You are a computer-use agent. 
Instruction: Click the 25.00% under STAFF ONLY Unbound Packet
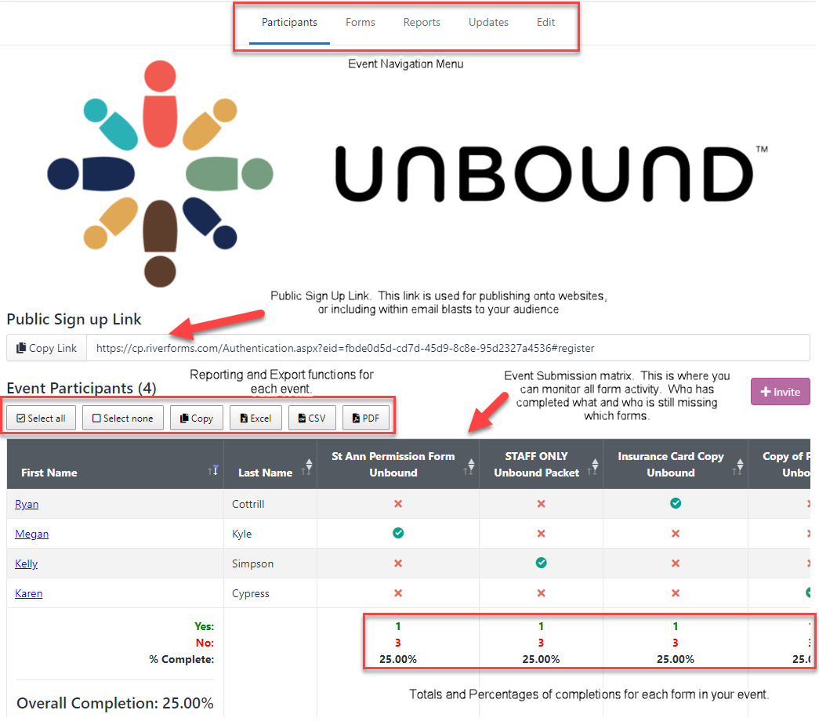tap(541, 659)
